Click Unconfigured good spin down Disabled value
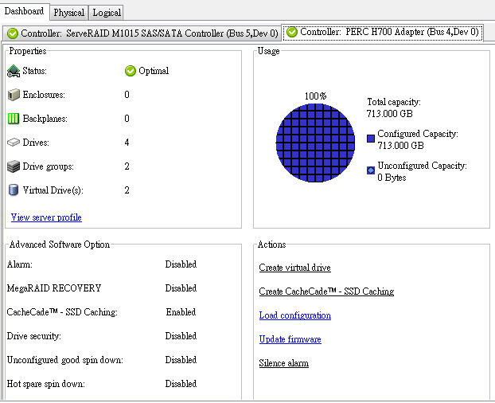Screen dimensions: 495x403 (x=181, y=360)
